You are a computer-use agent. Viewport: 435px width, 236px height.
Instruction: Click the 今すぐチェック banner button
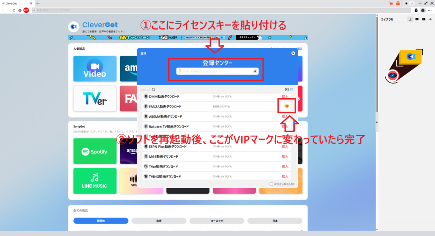(247, 37)
